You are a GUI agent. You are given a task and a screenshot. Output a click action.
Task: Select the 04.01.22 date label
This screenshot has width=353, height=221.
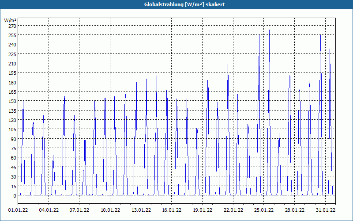coord(49,210)
